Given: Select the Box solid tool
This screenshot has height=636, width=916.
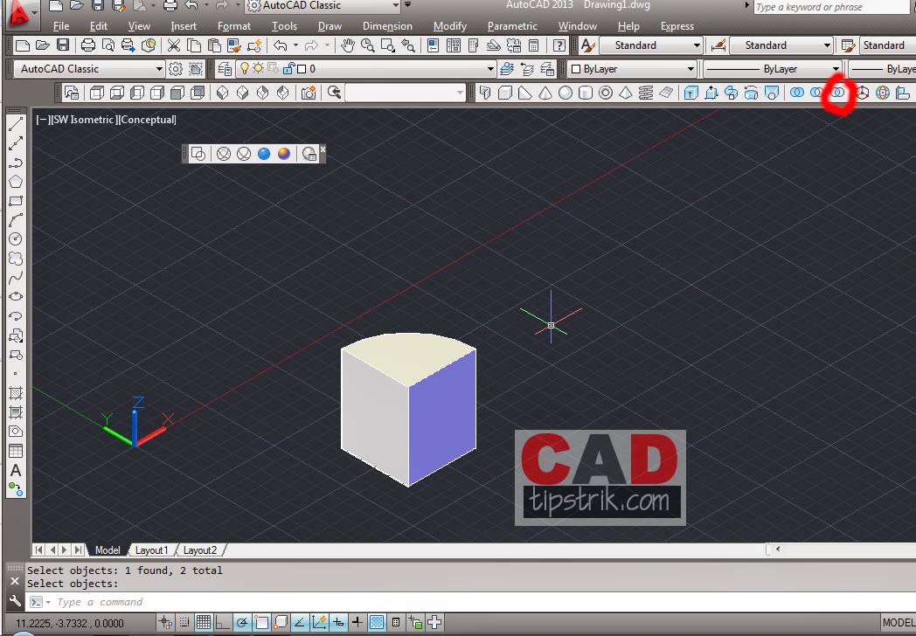Looking at the screenshot, I should tap(505, 93).
